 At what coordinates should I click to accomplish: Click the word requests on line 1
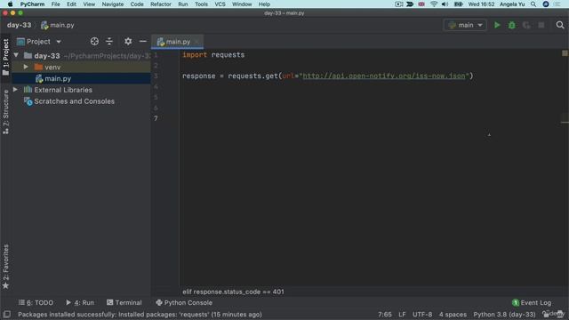pyautogui.click(x=228, y=55)
